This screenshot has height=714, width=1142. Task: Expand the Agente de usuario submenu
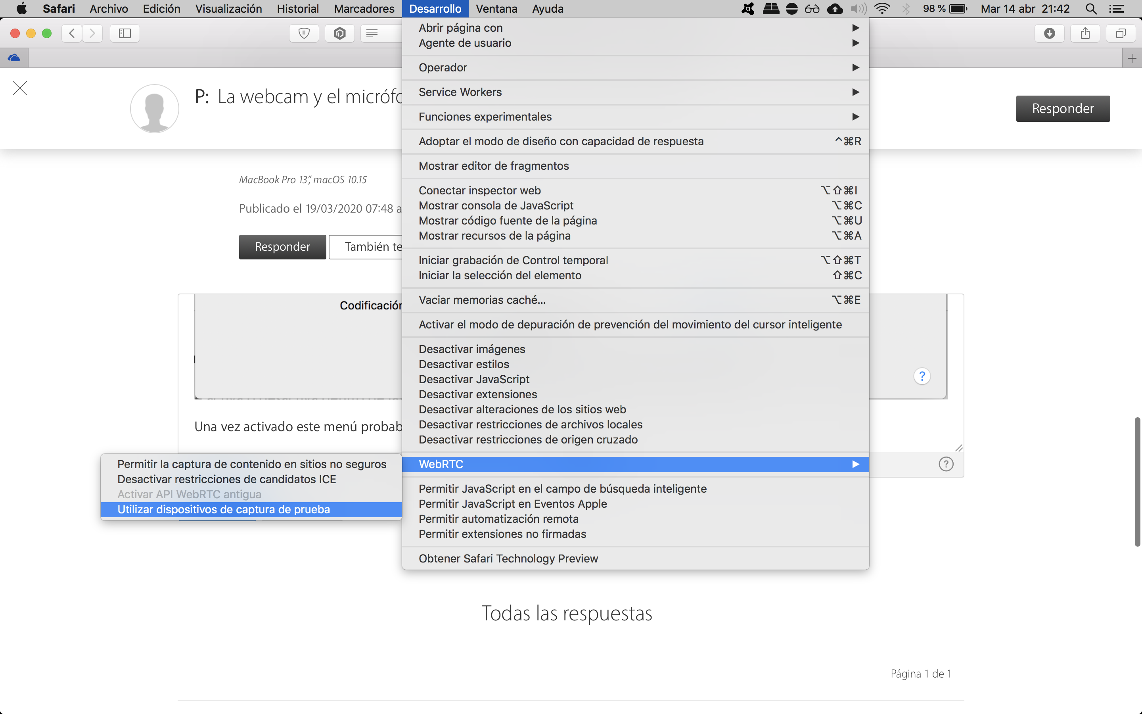465,43
